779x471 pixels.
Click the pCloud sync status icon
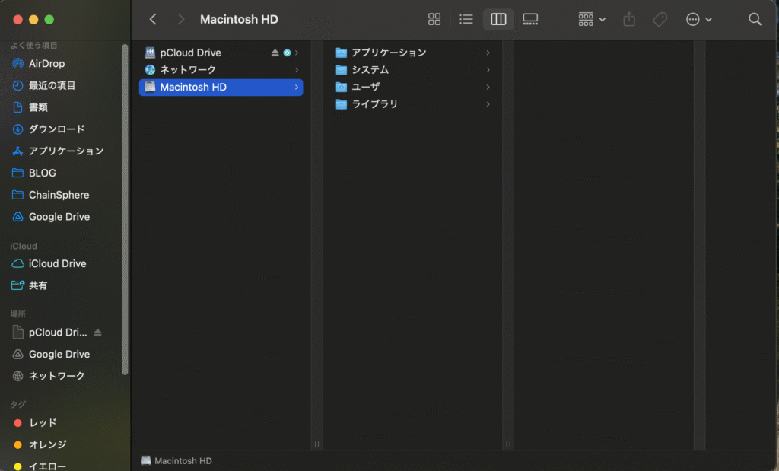[287, 53]
